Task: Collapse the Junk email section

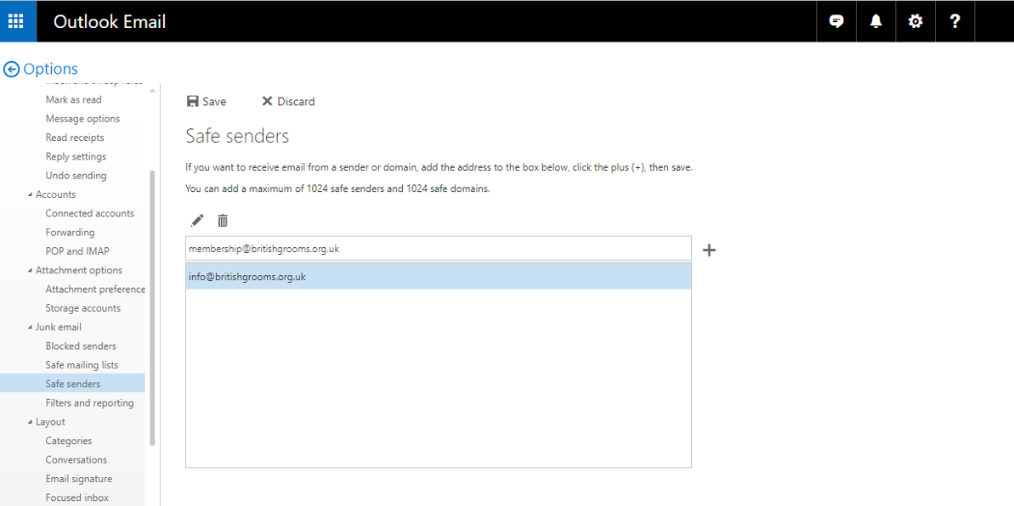Action: 31,328
